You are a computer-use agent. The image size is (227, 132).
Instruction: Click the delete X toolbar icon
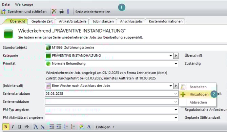[x=54, y=11]
